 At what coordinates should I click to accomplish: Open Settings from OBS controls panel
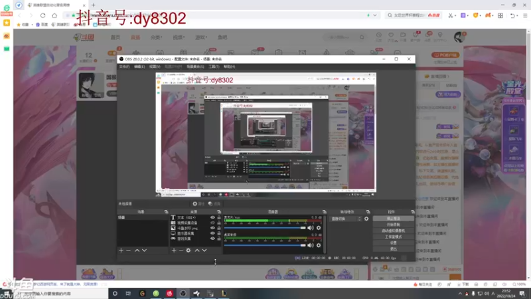pos(393,243)
